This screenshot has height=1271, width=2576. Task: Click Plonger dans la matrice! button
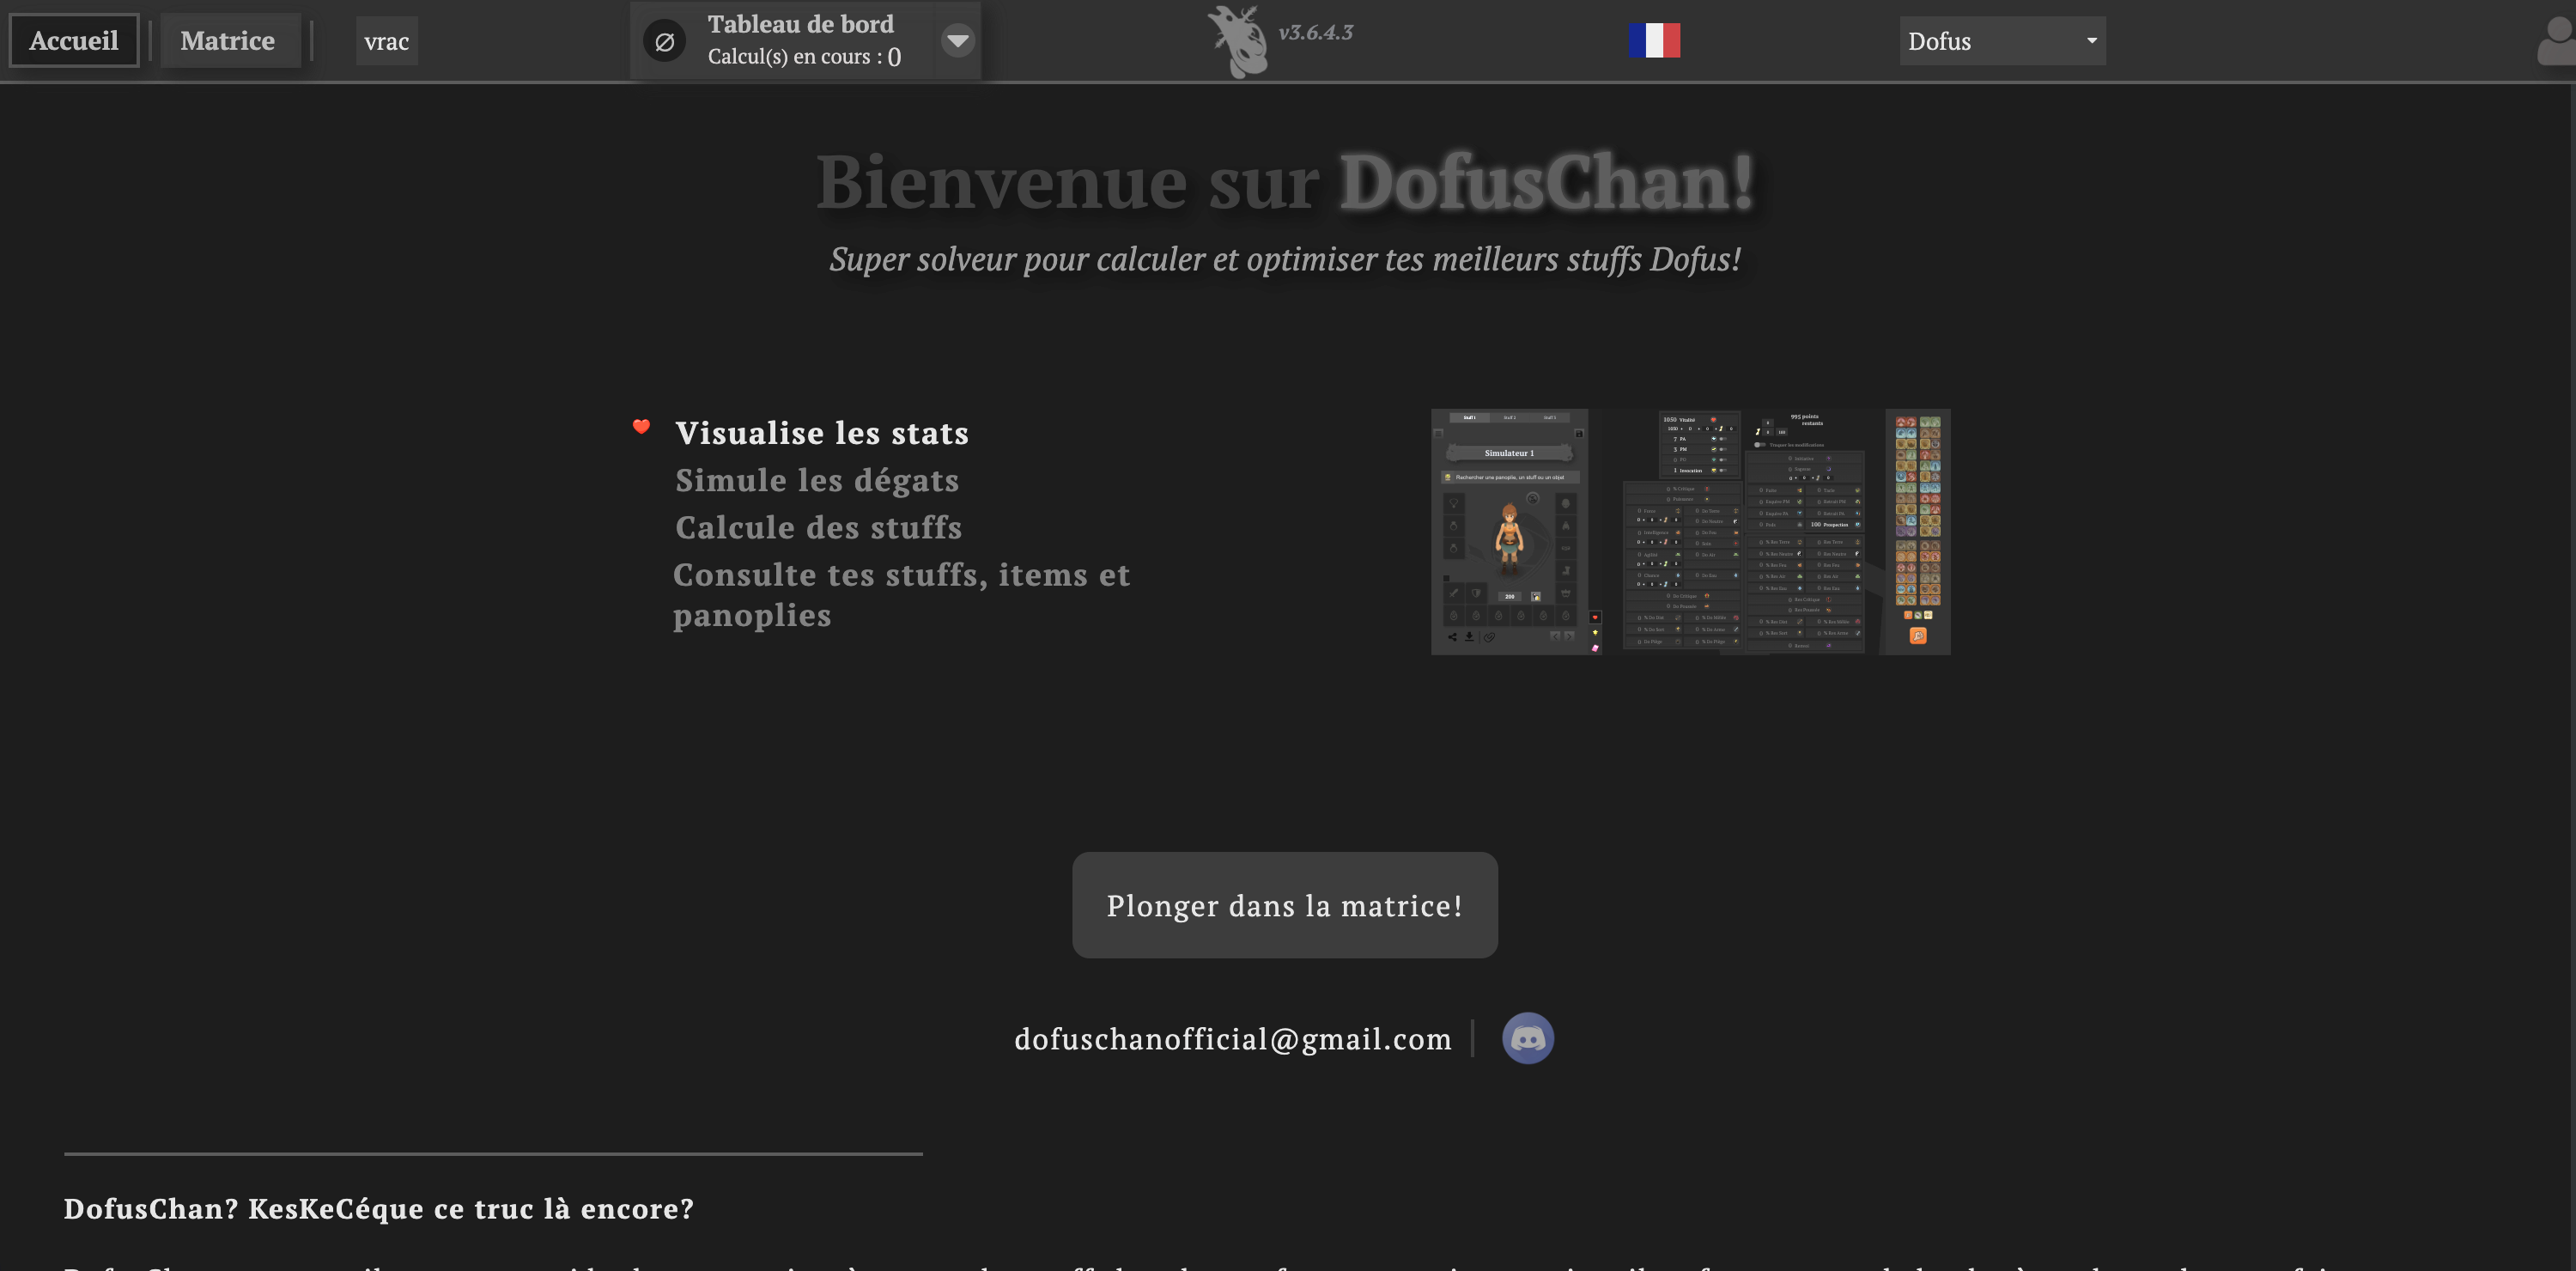(1285, 905)
